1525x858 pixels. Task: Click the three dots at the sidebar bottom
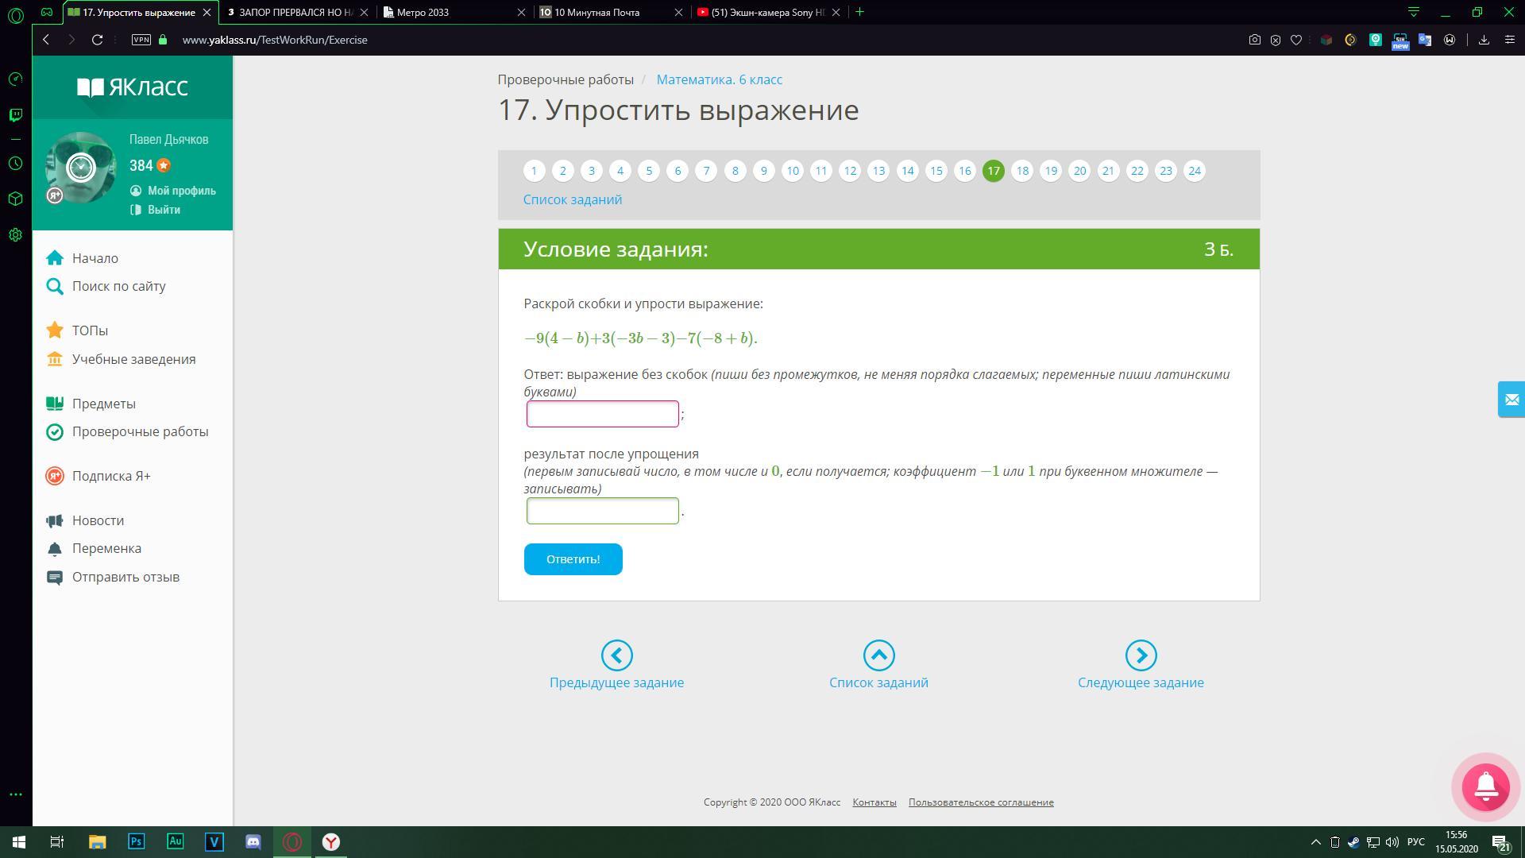coord(15,794)
